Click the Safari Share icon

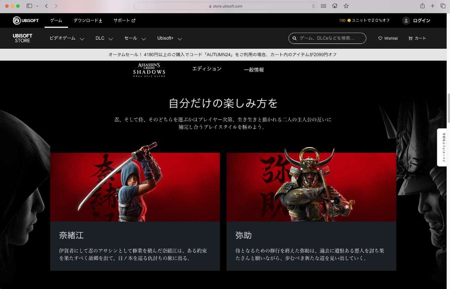[423, 6]
